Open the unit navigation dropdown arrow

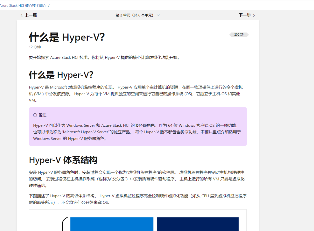[x=158, y=15]
